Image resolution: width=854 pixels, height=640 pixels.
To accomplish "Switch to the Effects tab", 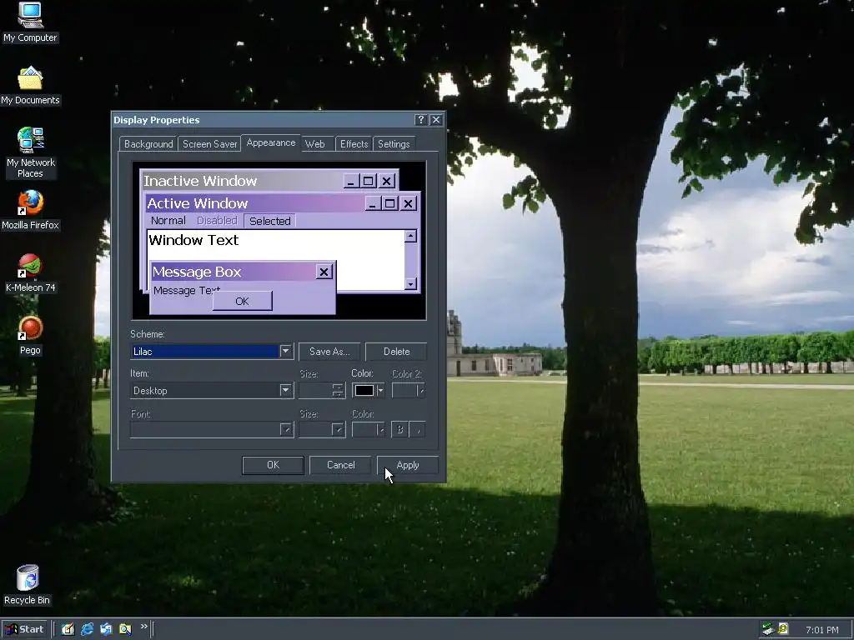I will point(354,143).
